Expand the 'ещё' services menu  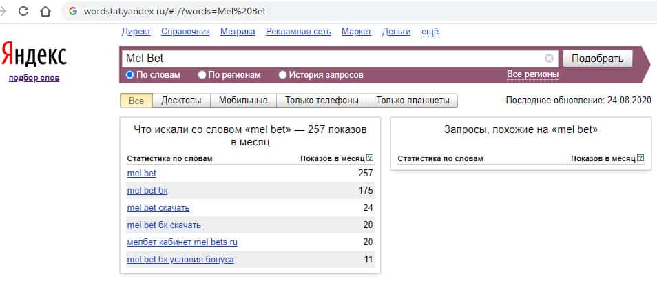pos(430,32)
